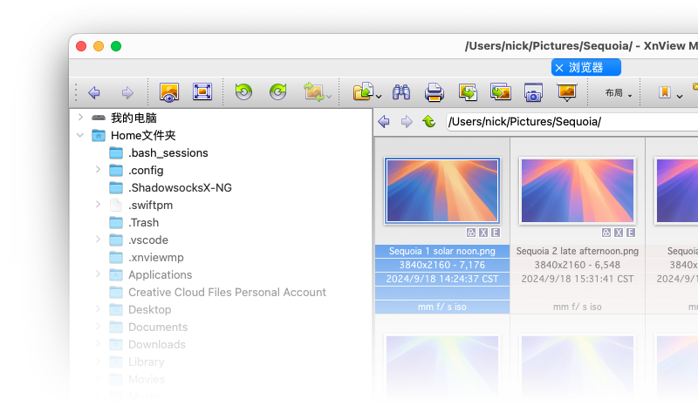The width and height of the screenshot is (698, 405).
Task: Select the Creative Cloud Files Personal Account folder
Action: point(227,292)
